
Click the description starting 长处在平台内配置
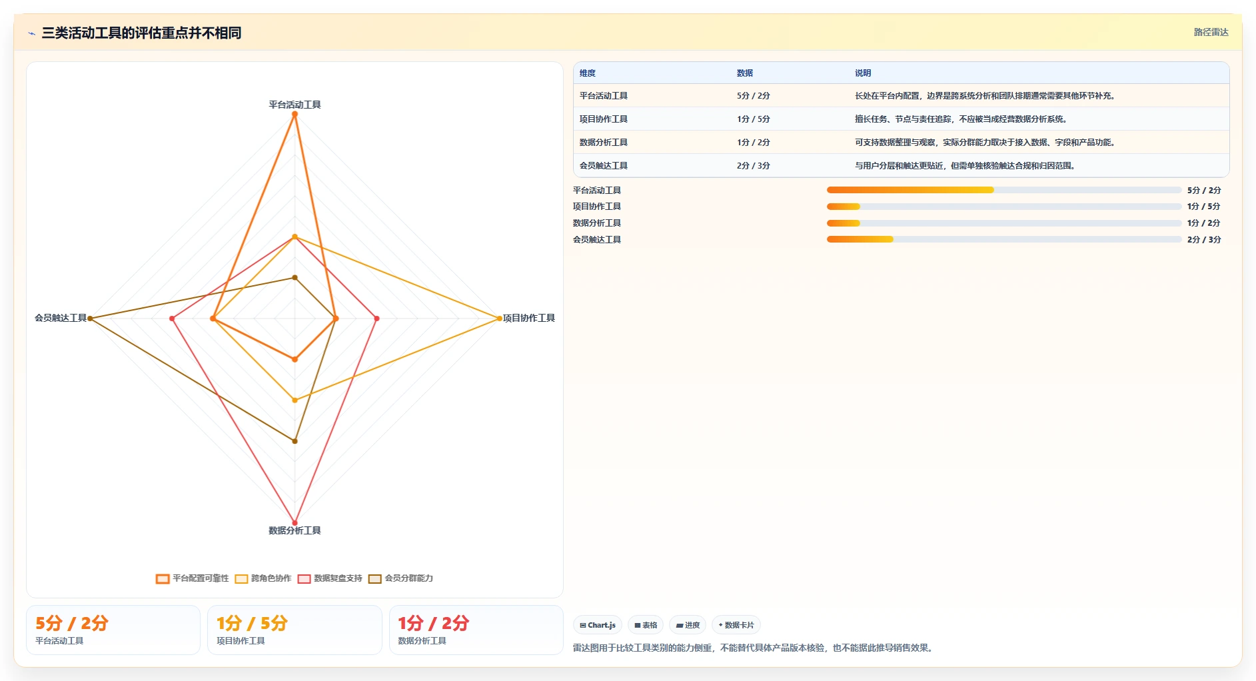pyautogui.click(x=985, y=96)
